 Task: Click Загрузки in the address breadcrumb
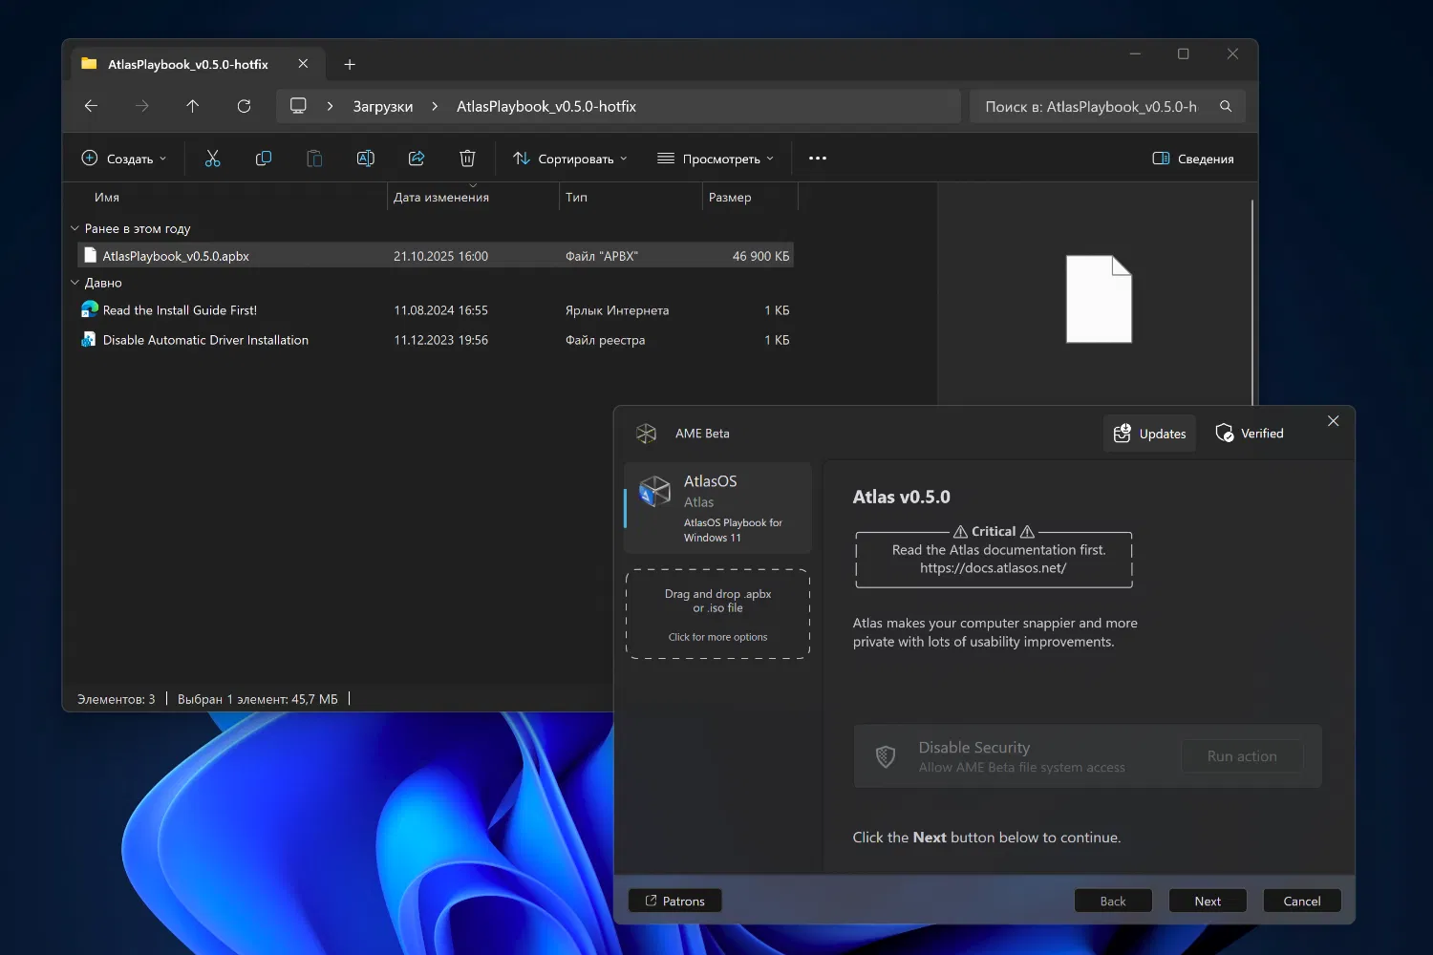[383, 107]
